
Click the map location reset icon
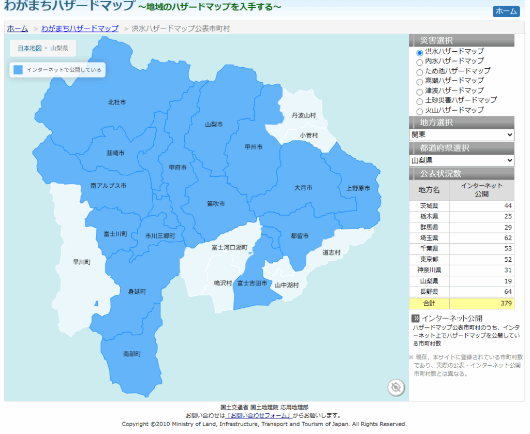[x=396, y=387]
